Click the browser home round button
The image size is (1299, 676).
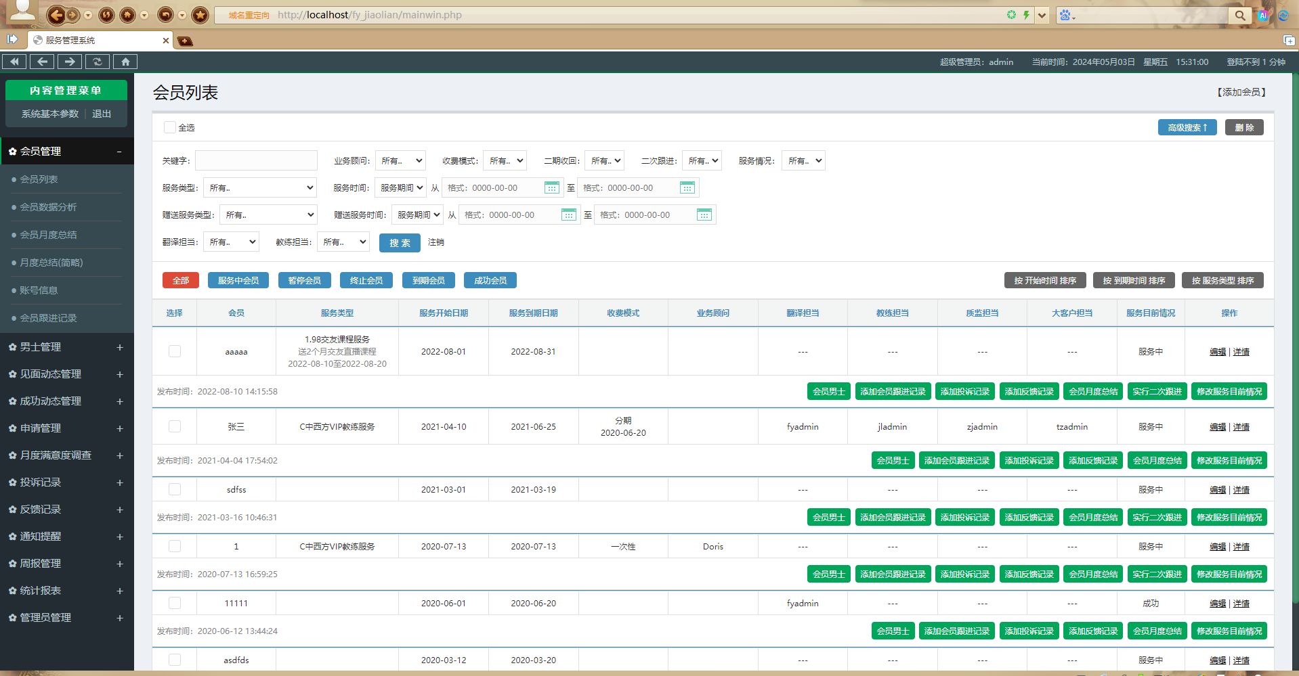(x=127, y=15)
